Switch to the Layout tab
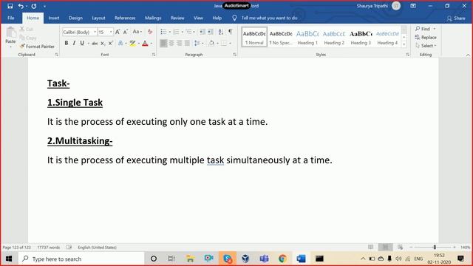Viewport: 473px width, 266px height. (98, 18)
